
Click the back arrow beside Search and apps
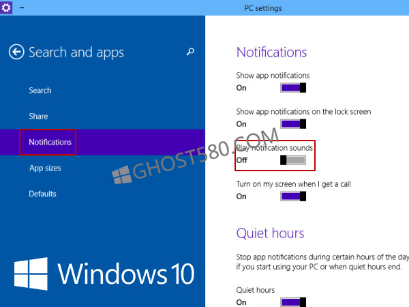[x=16, y=52]
